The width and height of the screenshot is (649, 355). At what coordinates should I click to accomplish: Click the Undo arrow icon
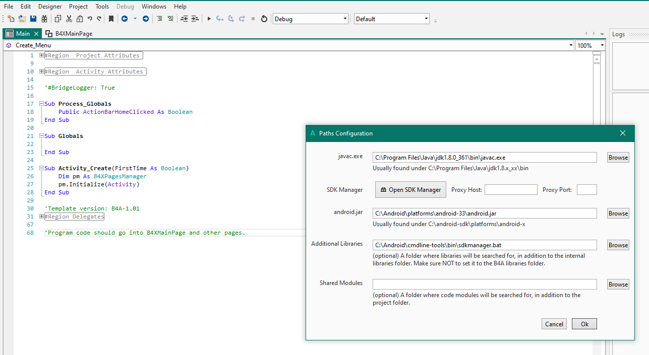(x=90, y=19)
